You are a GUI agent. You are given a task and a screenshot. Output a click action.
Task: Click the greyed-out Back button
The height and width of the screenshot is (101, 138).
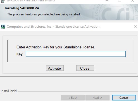click(x=73, y=98)
